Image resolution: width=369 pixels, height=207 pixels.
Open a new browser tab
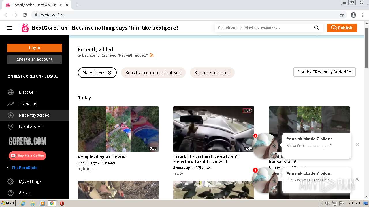click(78, 5)
